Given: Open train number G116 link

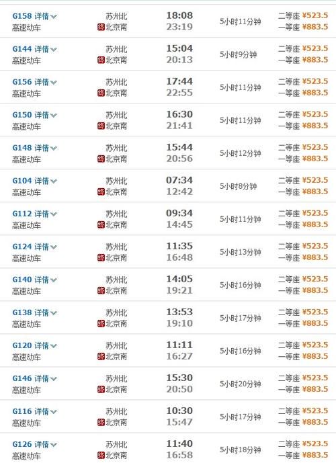Looking at the screenshot, I should 22,411.
